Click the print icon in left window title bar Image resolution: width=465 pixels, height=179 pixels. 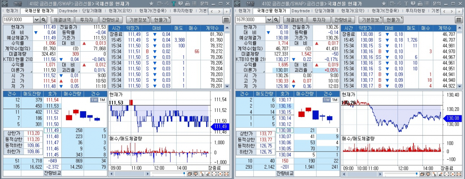point(188,3)
